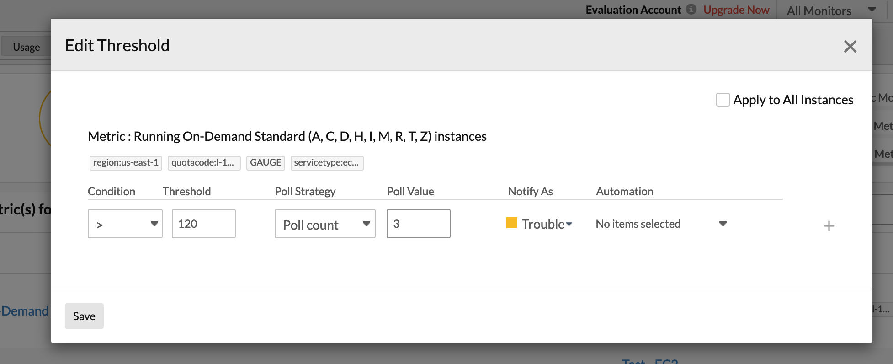
Task: Enable Apply to All Instances checkbox
Action: (723, 100)
